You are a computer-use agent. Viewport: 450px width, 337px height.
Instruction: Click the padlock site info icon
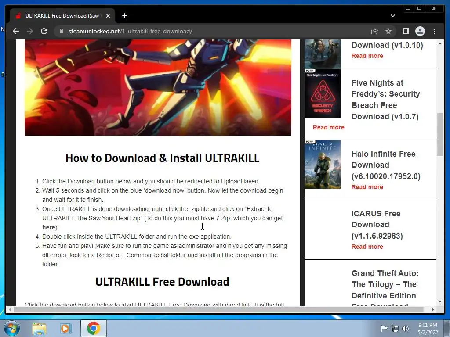point(62,31)
